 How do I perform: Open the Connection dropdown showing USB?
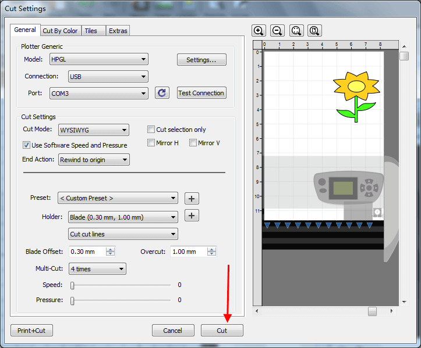pos(108,77)
